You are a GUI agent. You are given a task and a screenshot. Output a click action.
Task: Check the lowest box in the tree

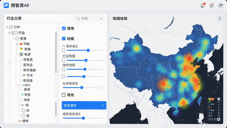click(x=24, y=116)
